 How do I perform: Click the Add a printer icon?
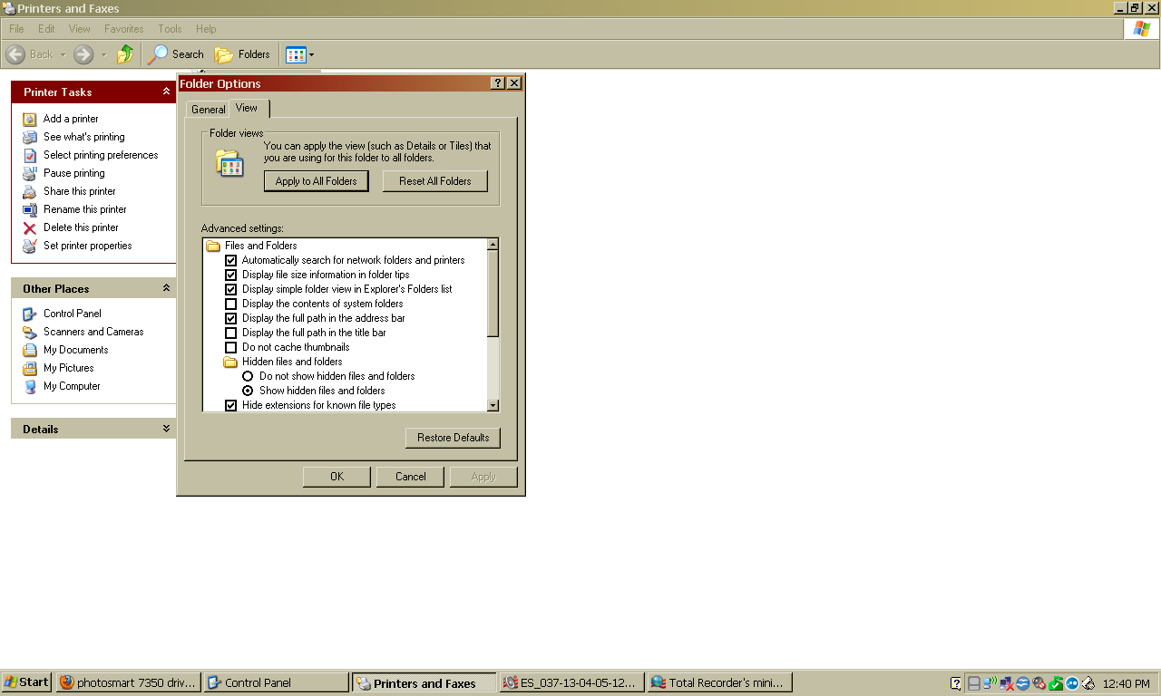30,119
